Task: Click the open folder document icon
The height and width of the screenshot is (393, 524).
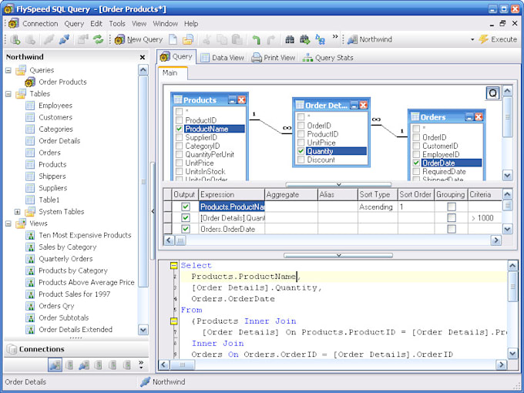Action: tap(188, 39)
